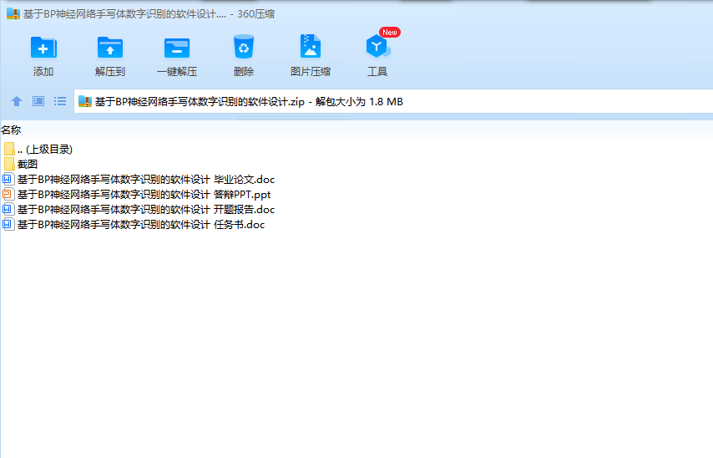The image size is (713, 458).
Task: Select the 截图 folder
Action: [21, 165]
